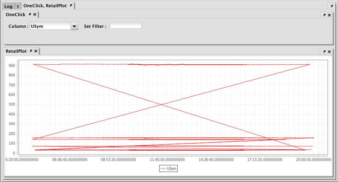This screenshot has width=338, height=182.
Task: Detach the OneClick panel using its tab arrow
Action: tap(30, 15)
